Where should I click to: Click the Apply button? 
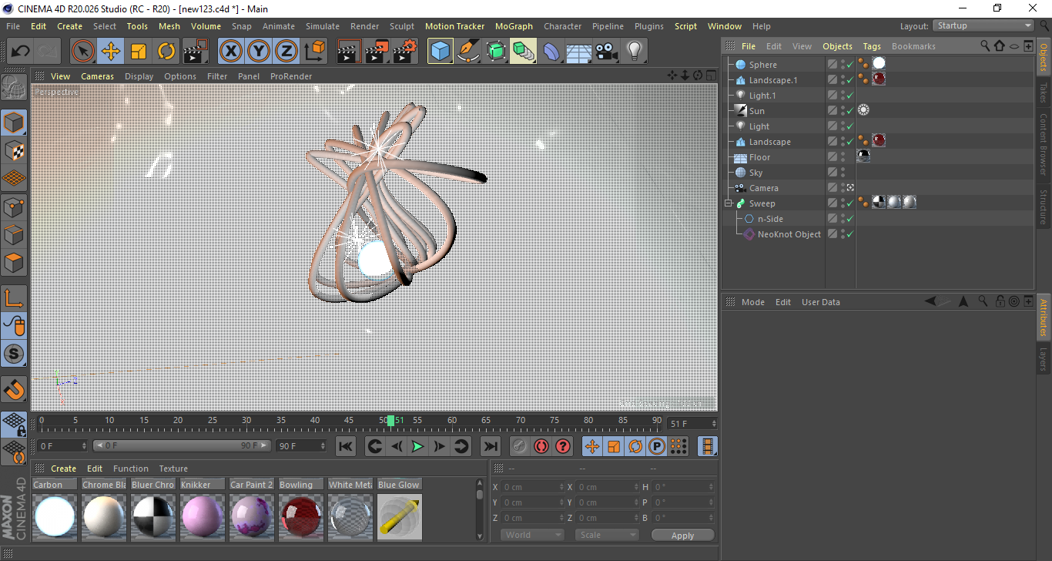coord(682,535)
